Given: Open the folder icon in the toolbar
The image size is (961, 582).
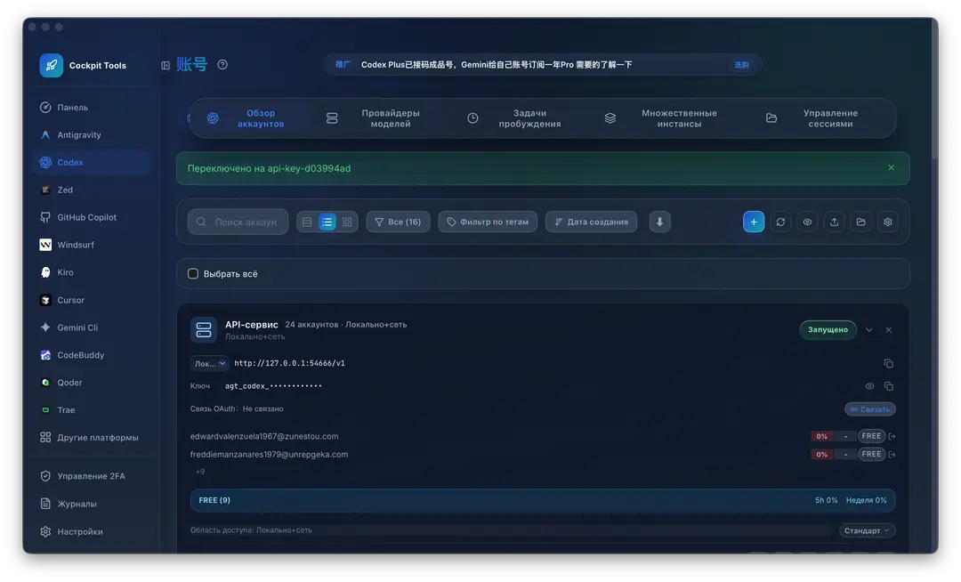Looking at the screenshot, I should 861,222.
